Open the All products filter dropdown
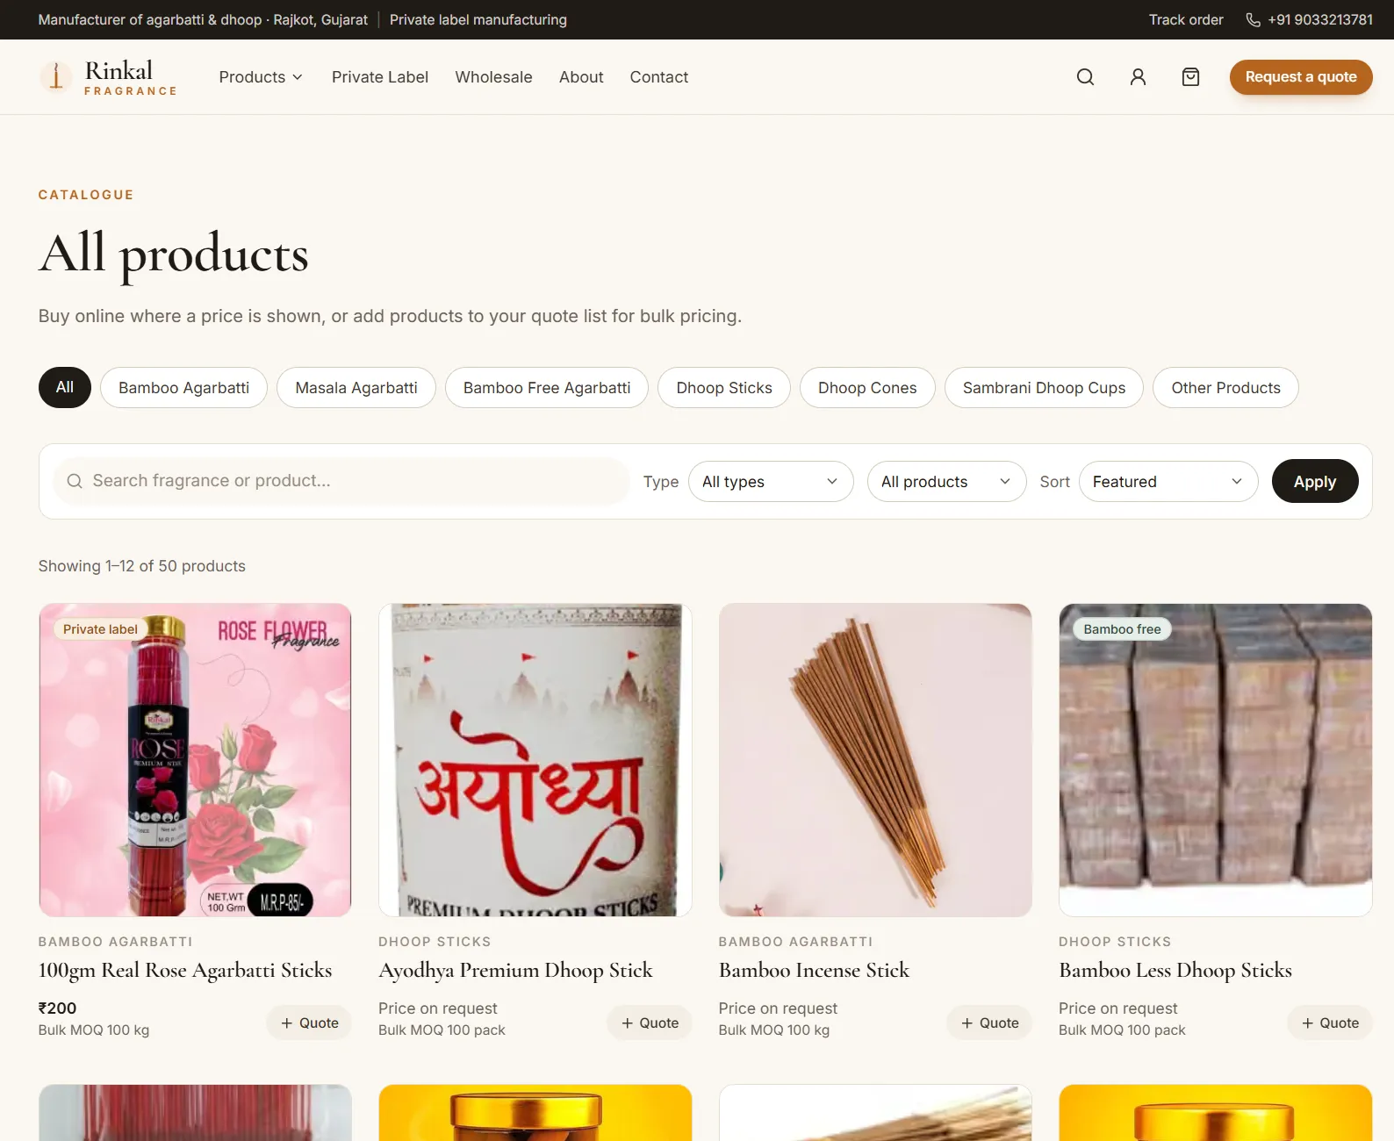1394x1141 pixels. tap(946, 482)
